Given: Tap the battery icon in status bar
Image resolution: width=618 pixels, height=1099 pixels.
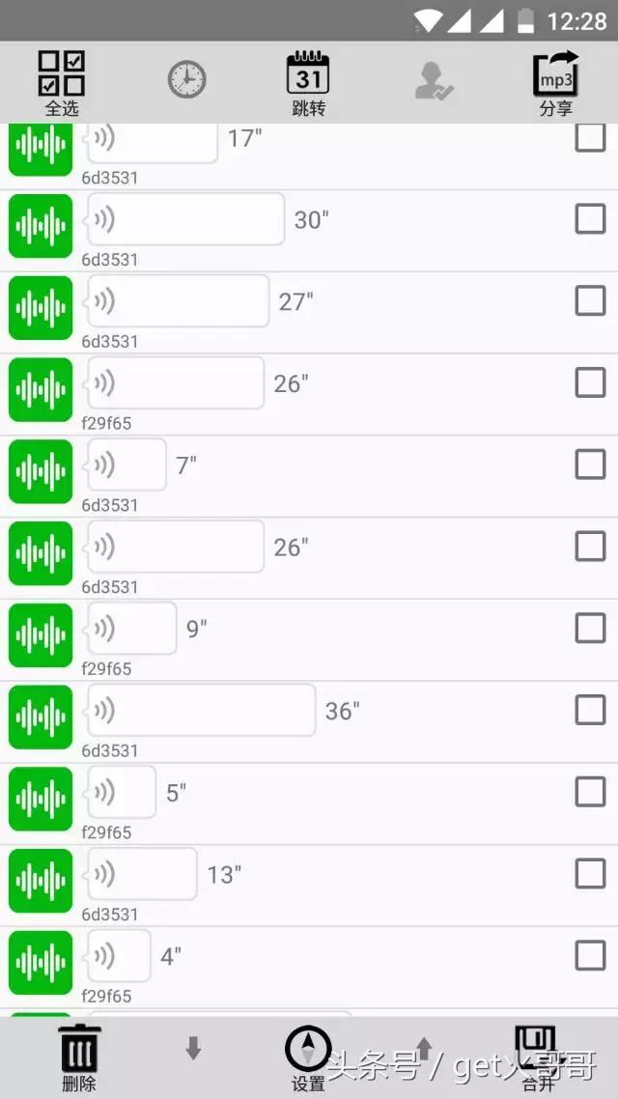Looking at the screenshot, I should coord(526,20).
